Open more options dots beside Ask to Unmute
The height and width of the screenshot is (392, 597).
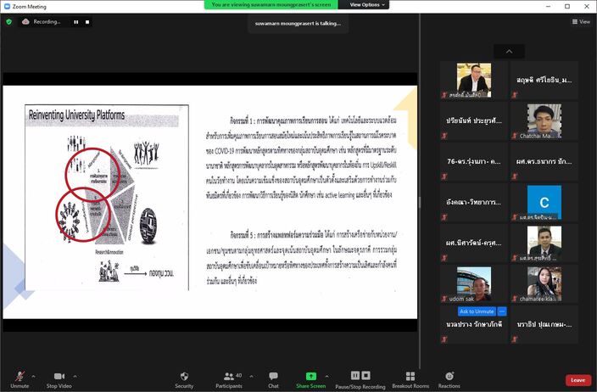point(502,311)
